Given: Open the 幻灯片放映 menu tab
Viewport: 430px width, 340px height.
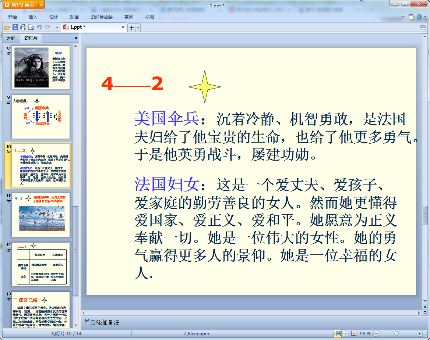Looking at the screenshot, I should (x=102, y=17).
